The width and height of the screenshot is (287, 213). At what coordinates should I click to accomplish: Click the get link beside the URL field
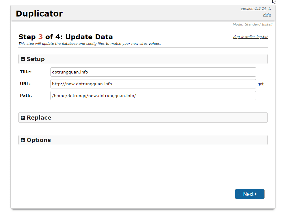(x=261, y=84)
